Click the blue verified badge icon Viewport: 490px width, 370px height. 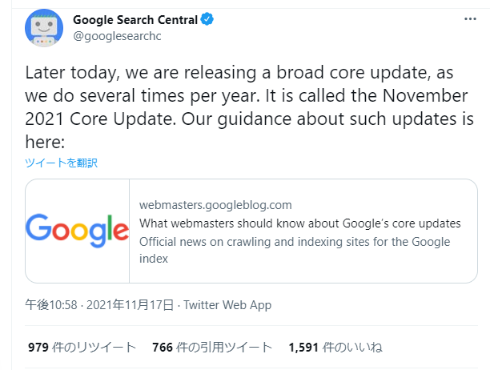pyautogui.click(x=207, y=19)
